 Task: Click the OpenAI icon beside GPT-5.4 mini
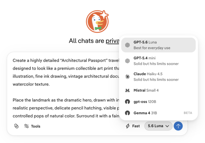[127, 61]
